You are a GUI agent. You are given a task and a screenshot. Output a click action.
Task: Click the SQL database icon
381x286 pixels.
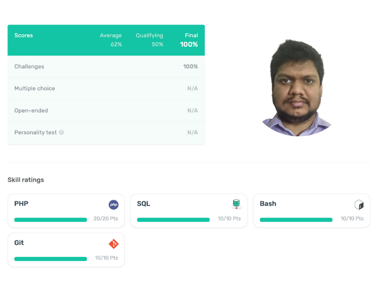[x=236, y=204]
